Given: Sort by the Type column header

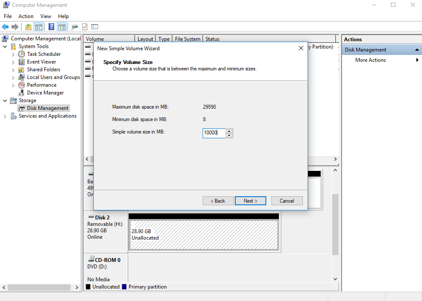Looking at the screenshot, I should pyautogui.click(x=164, y=39).
